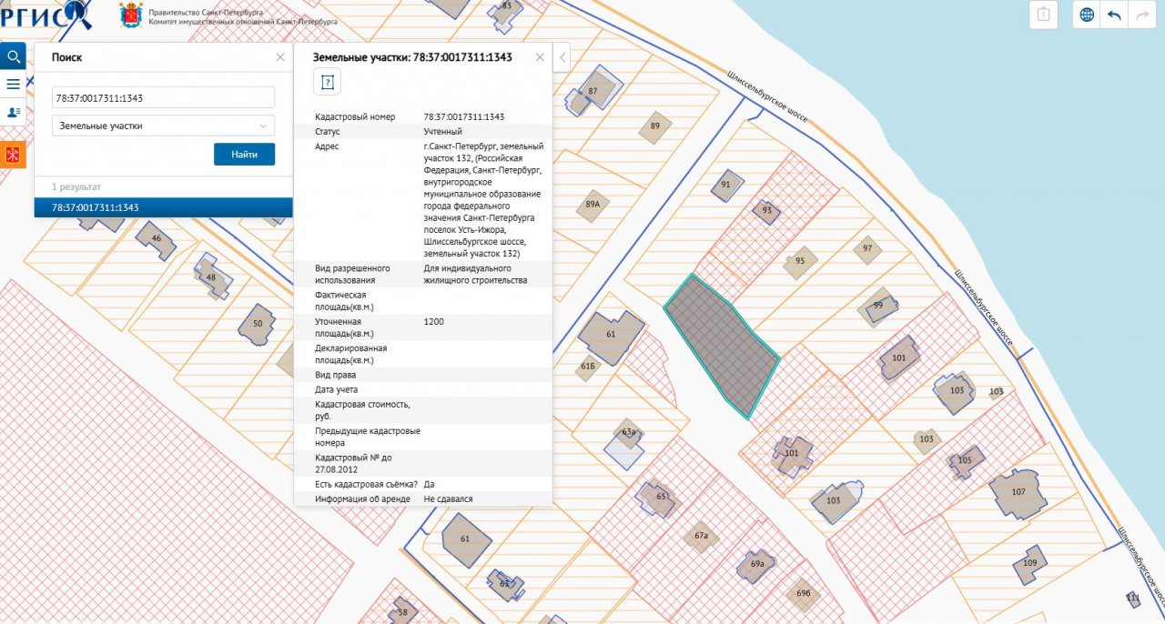Open the Земельные участки layer dropdown
This screenshot has height=624, width=1165.
[x=164, y=126]
